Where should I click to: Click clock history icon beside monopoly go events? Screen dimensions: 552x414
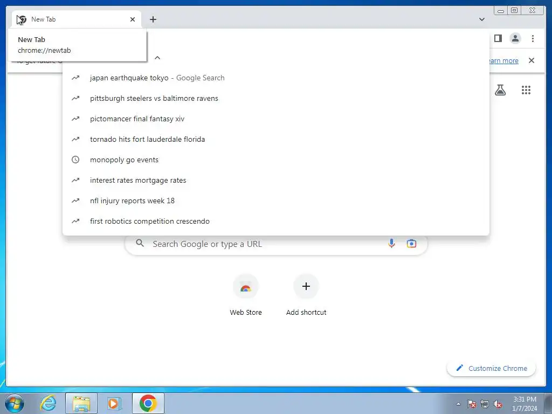tap(75, 160)
